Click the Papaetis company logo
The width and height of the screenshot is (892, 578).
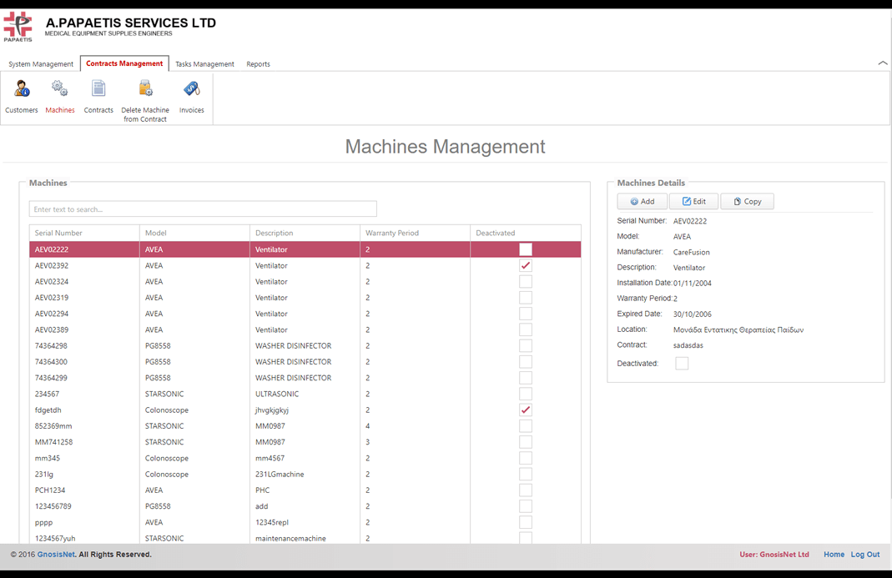pos(18,26)
